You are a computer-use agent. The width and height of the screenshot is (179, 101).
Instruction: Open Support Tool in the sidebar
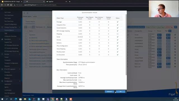(8, 42)
